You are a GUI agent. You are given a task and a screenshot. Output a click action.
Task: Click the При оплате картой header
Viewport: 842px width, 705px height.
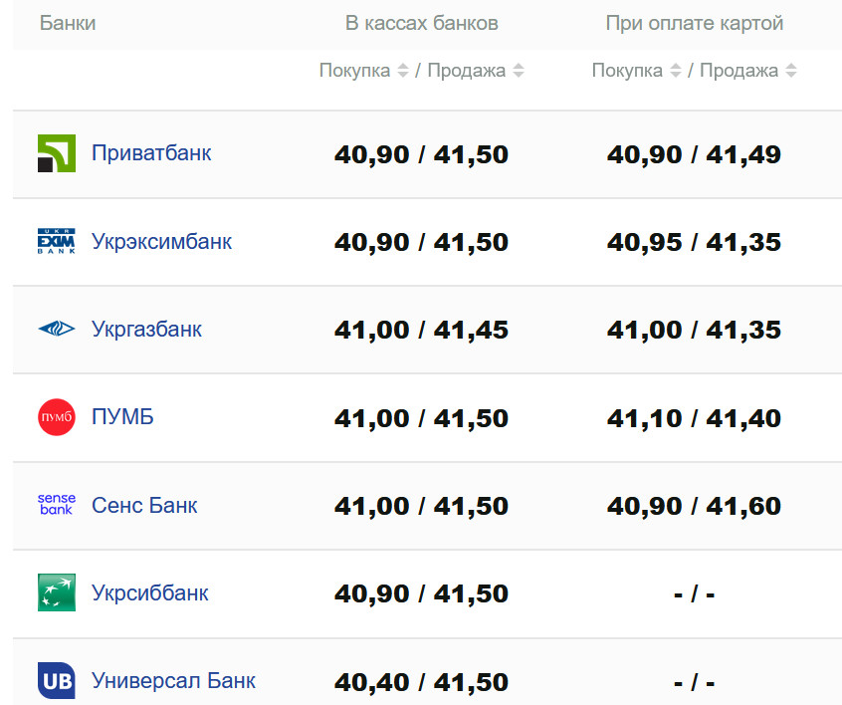pos(695,23)
